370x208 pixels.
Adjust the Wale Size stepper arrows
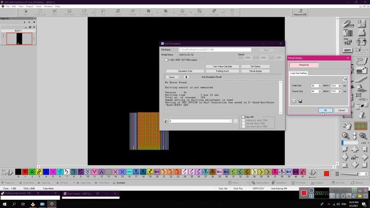(x=320, y=86)
